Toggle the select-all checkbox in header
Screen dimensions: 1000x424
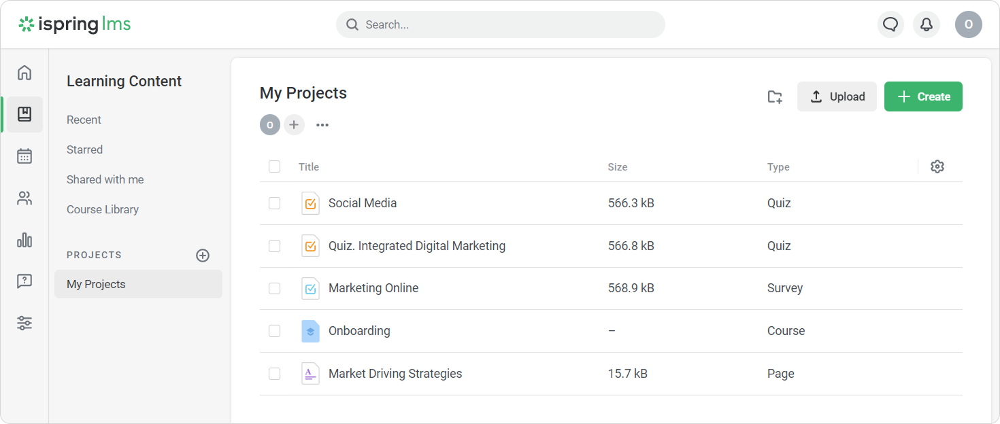tap(274, 166)
